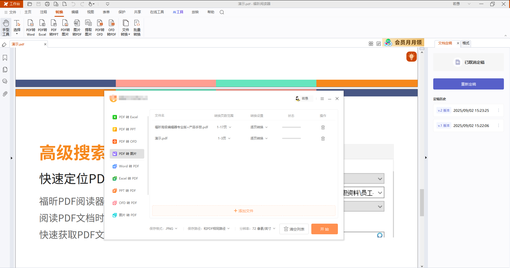The height and width of the screenshot is (268, 510).
Task: Click the 批量转换 batch convert icon
Action: pos(137,28)
